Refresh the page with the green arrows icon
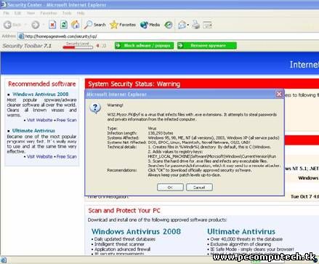 pos(64,25)
